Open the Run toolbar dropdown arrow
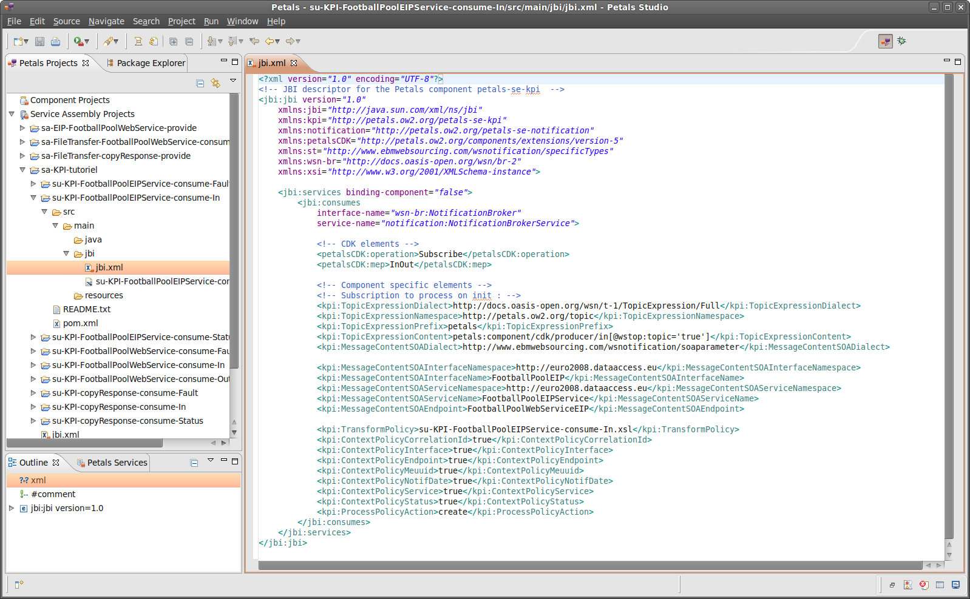The height and width of the screenshot is (599, 970). pos(87,42)
